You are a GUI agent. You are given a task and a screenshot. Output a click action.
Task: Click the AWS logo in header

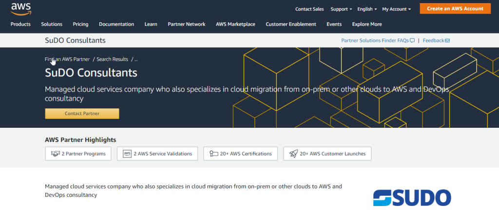[21, 9]
